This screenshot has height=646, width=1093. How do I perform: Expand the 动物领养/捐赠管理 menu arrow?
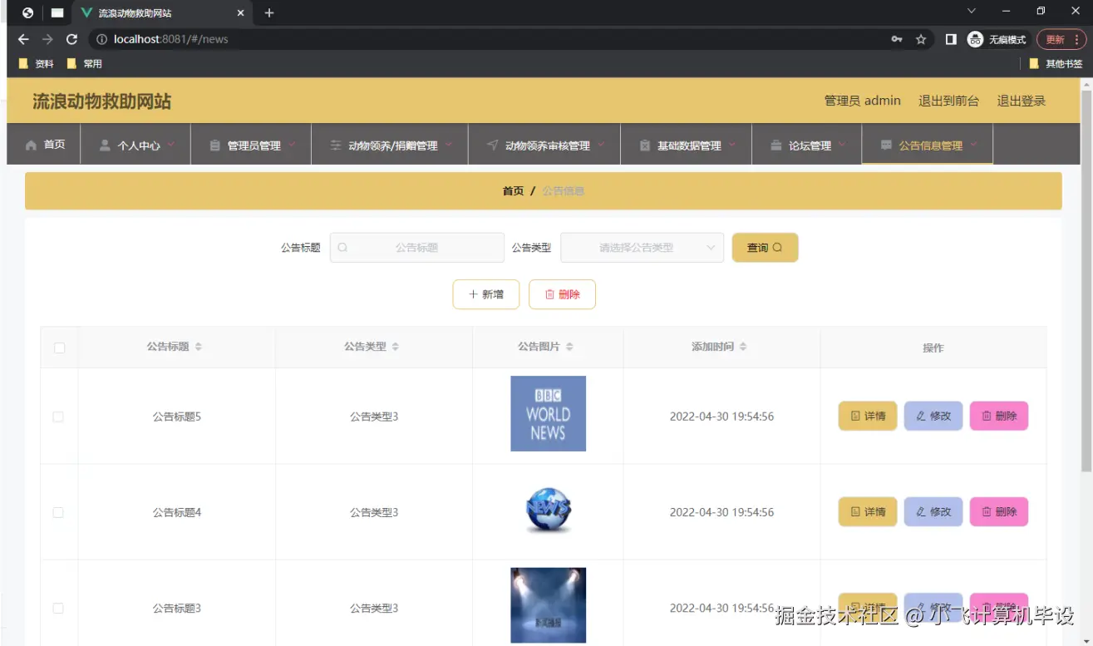point(449,145)
